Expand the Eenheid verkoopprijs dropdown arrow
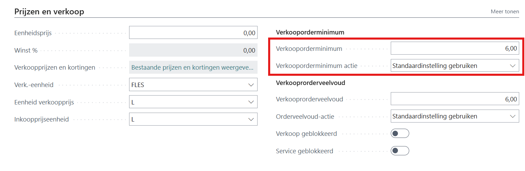The height and width of the screenshot is (171, 525). [x=251, y=102]
